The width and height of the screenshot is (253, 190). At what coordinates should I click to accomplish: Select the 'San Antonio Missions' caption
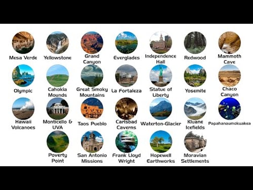92,158
